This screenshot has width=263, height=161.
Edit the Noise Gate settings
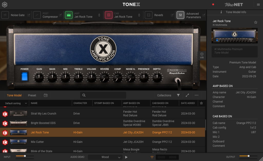click(x=29, y=15)
